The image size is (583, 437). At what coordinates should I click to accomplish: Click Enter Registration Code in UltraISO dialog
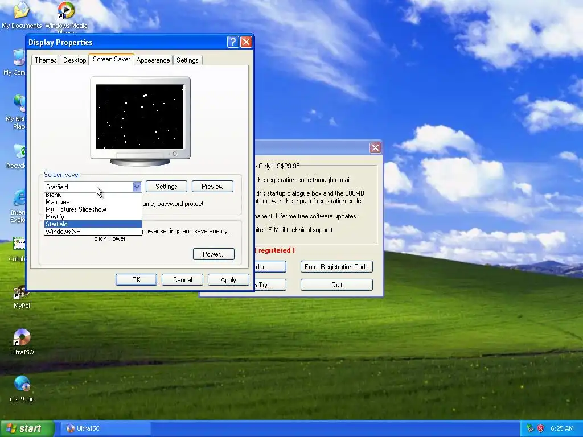tap(336, 267)
